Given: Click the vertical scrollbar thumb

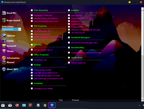Looking at the screenshot, I should 142,77.
